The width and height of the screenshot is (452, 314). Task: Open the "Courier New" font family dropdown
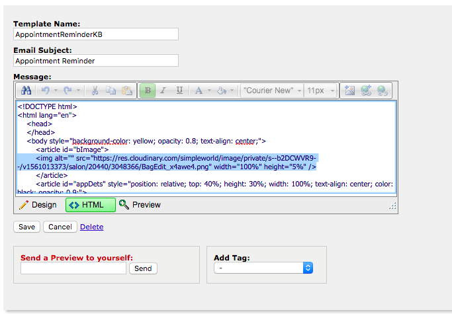pos(272,91)
